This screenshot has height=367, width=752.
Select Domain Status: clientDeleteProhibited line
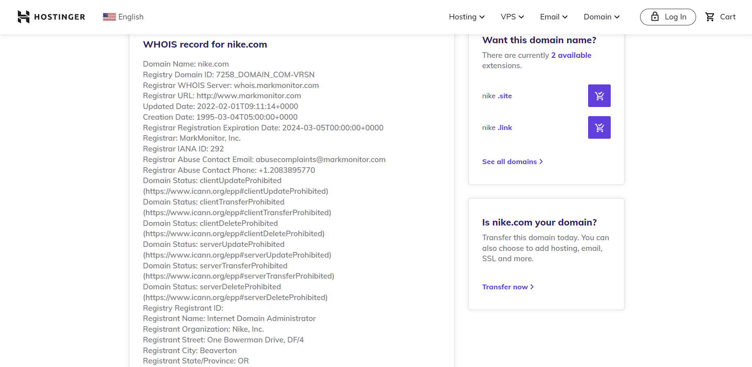coord(210,223)
